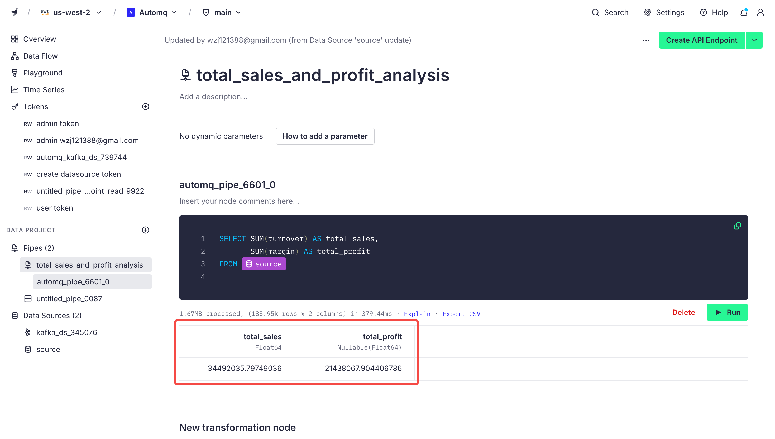Image resolution: width=775 pixels, height=439 pixels.
Task: Select the kafka_ds_345076 data source
Action: tap(66, 332)
